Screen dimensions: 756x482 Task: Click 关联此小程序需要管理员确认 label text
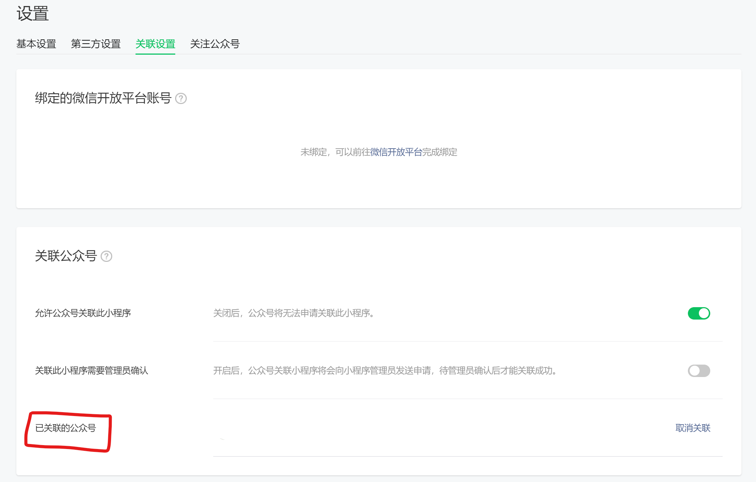92,371
